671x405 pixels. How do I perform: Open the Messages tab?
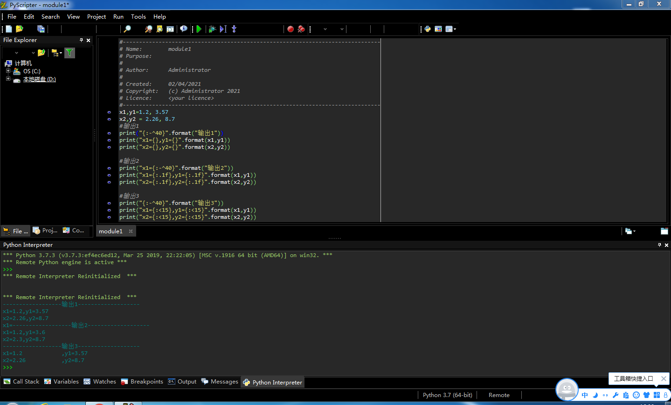pos(220,382)
